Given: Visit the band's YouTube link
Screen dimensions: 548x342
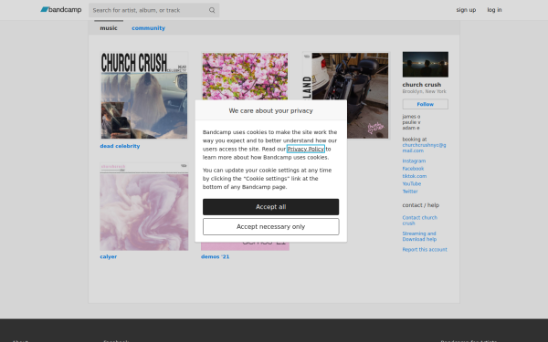Looking at the screenshot, I should [x=412, y=184].
